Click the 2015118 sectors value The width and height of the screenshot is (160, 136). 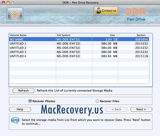pyautogui.click(x=142, y=56)
